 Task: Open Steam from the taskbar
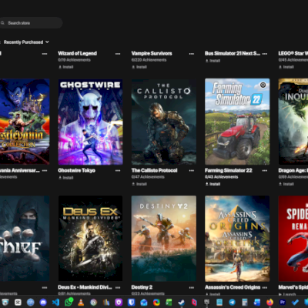coord(182,302)
